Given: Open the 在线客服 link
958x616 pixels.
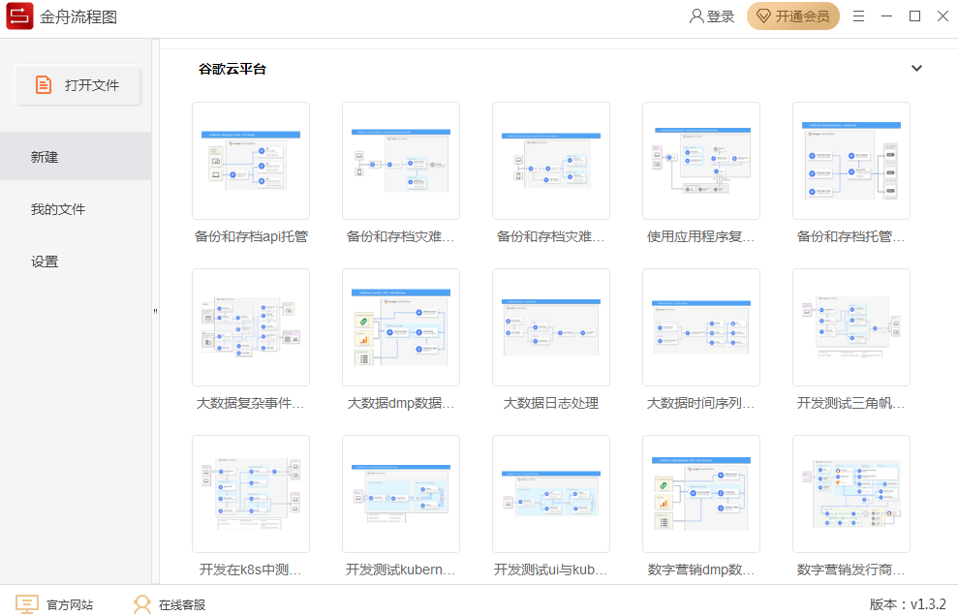Looking at the screenshot, I should point(182,605).
